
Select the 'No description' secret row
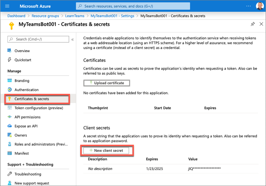171,168
